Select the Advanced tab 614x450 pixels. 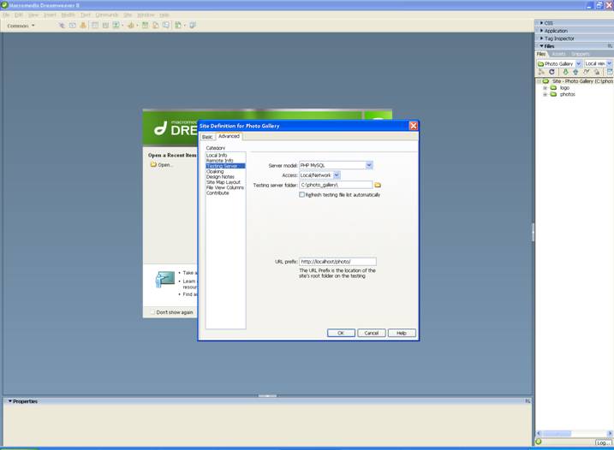point(229,136)
